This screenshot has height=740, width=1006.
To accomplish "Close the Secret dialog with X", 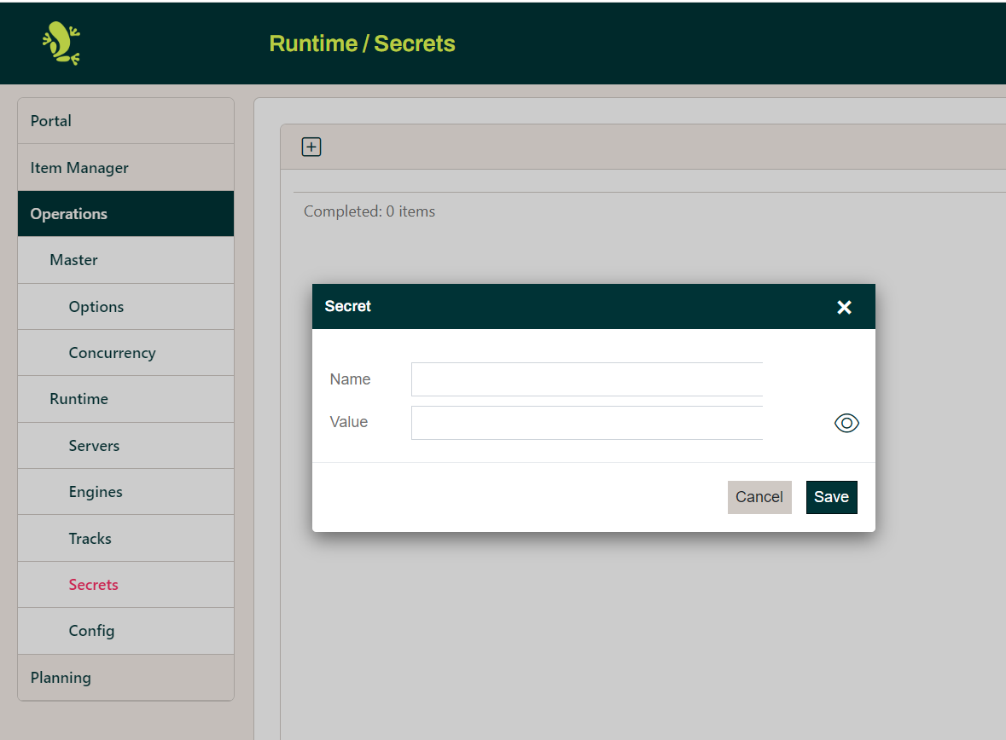I will point(844,307).
